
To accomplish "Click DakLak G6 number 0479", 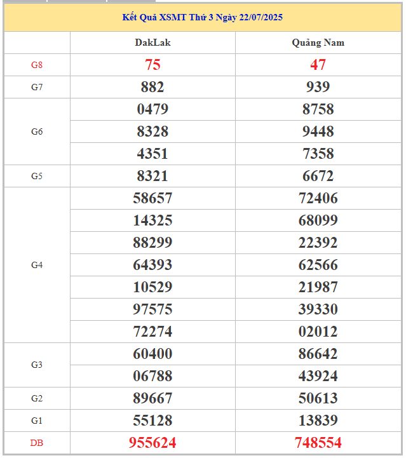I will (x=152, y=109).
